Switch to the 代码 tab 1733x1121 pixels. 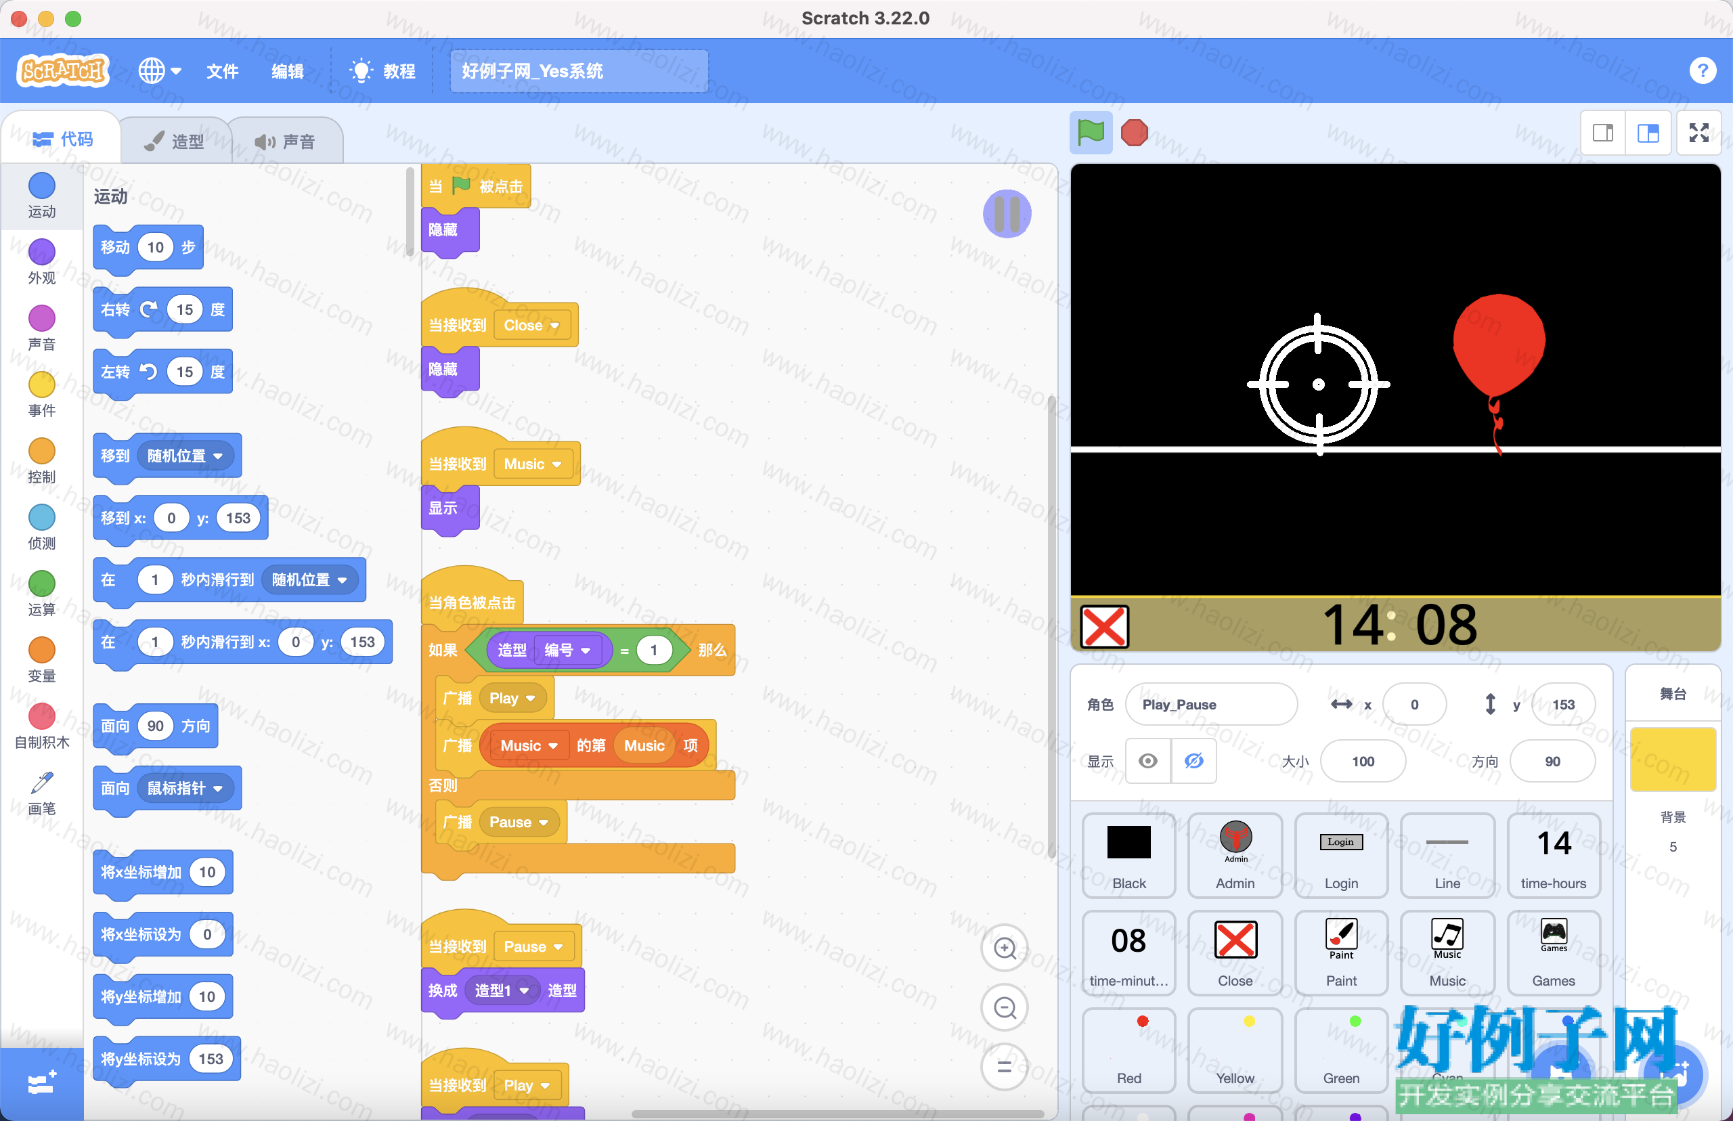62,139
